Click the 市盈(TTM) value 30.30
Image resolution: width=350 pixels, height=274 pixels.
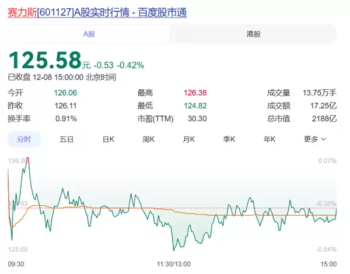[x=197, y=119]
